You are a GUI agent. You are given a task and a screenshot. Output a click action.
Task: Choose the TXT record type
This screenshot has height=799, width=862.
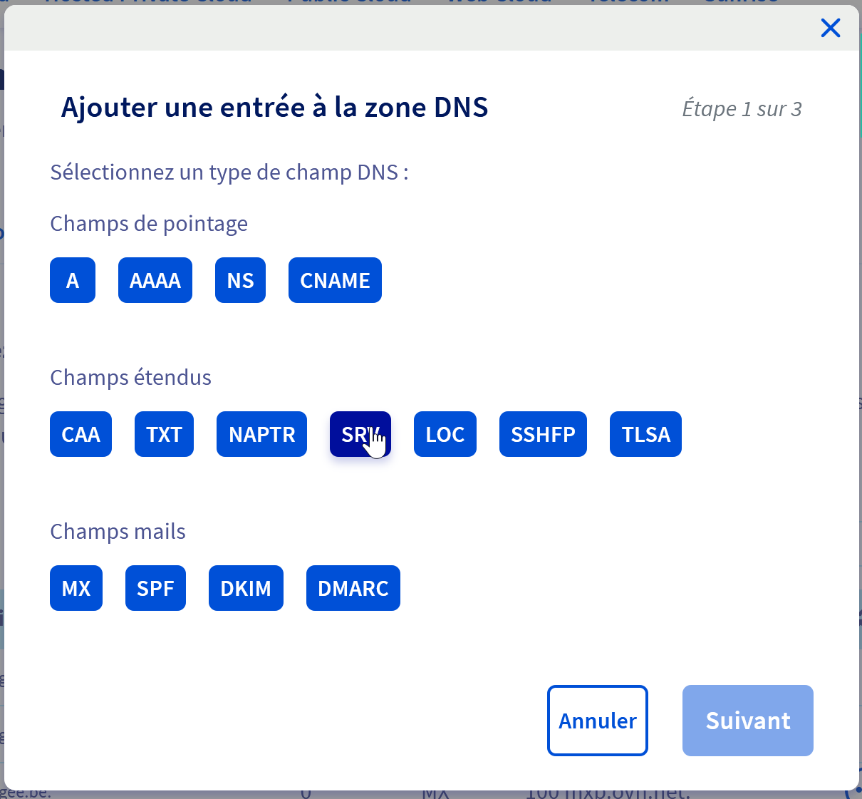click(164, 434)
